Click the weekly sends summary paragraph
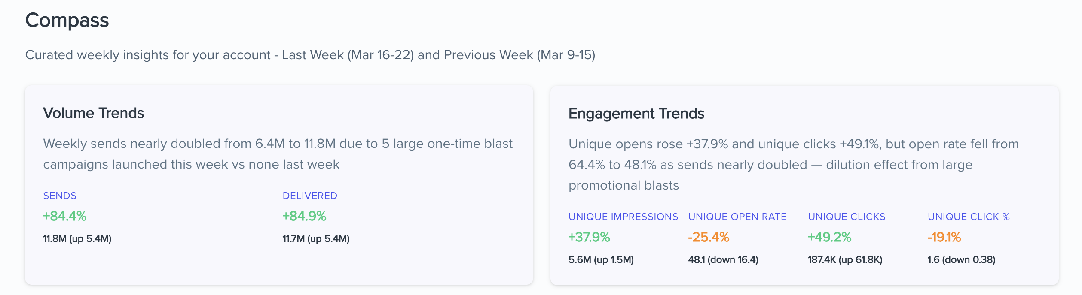Screen dimensions: 1082x295 pyautogui.click(x=278, y=154)
